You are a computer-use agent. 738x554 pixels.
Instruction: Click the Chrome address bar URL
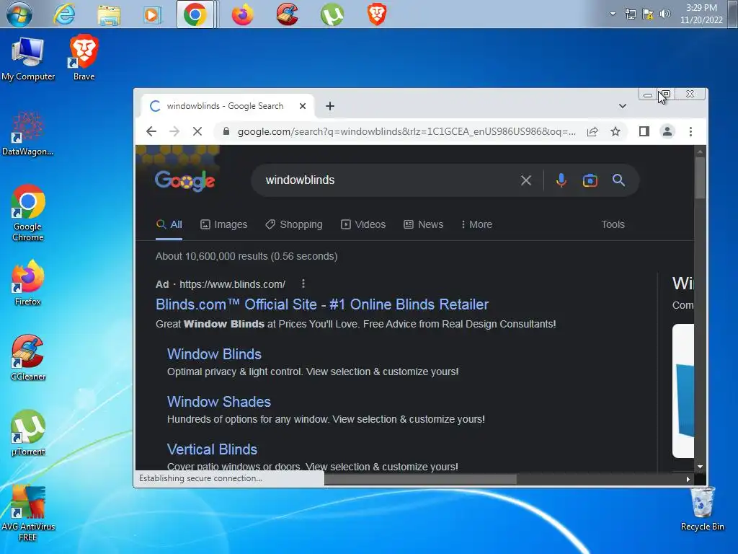(x=406, y=131)
